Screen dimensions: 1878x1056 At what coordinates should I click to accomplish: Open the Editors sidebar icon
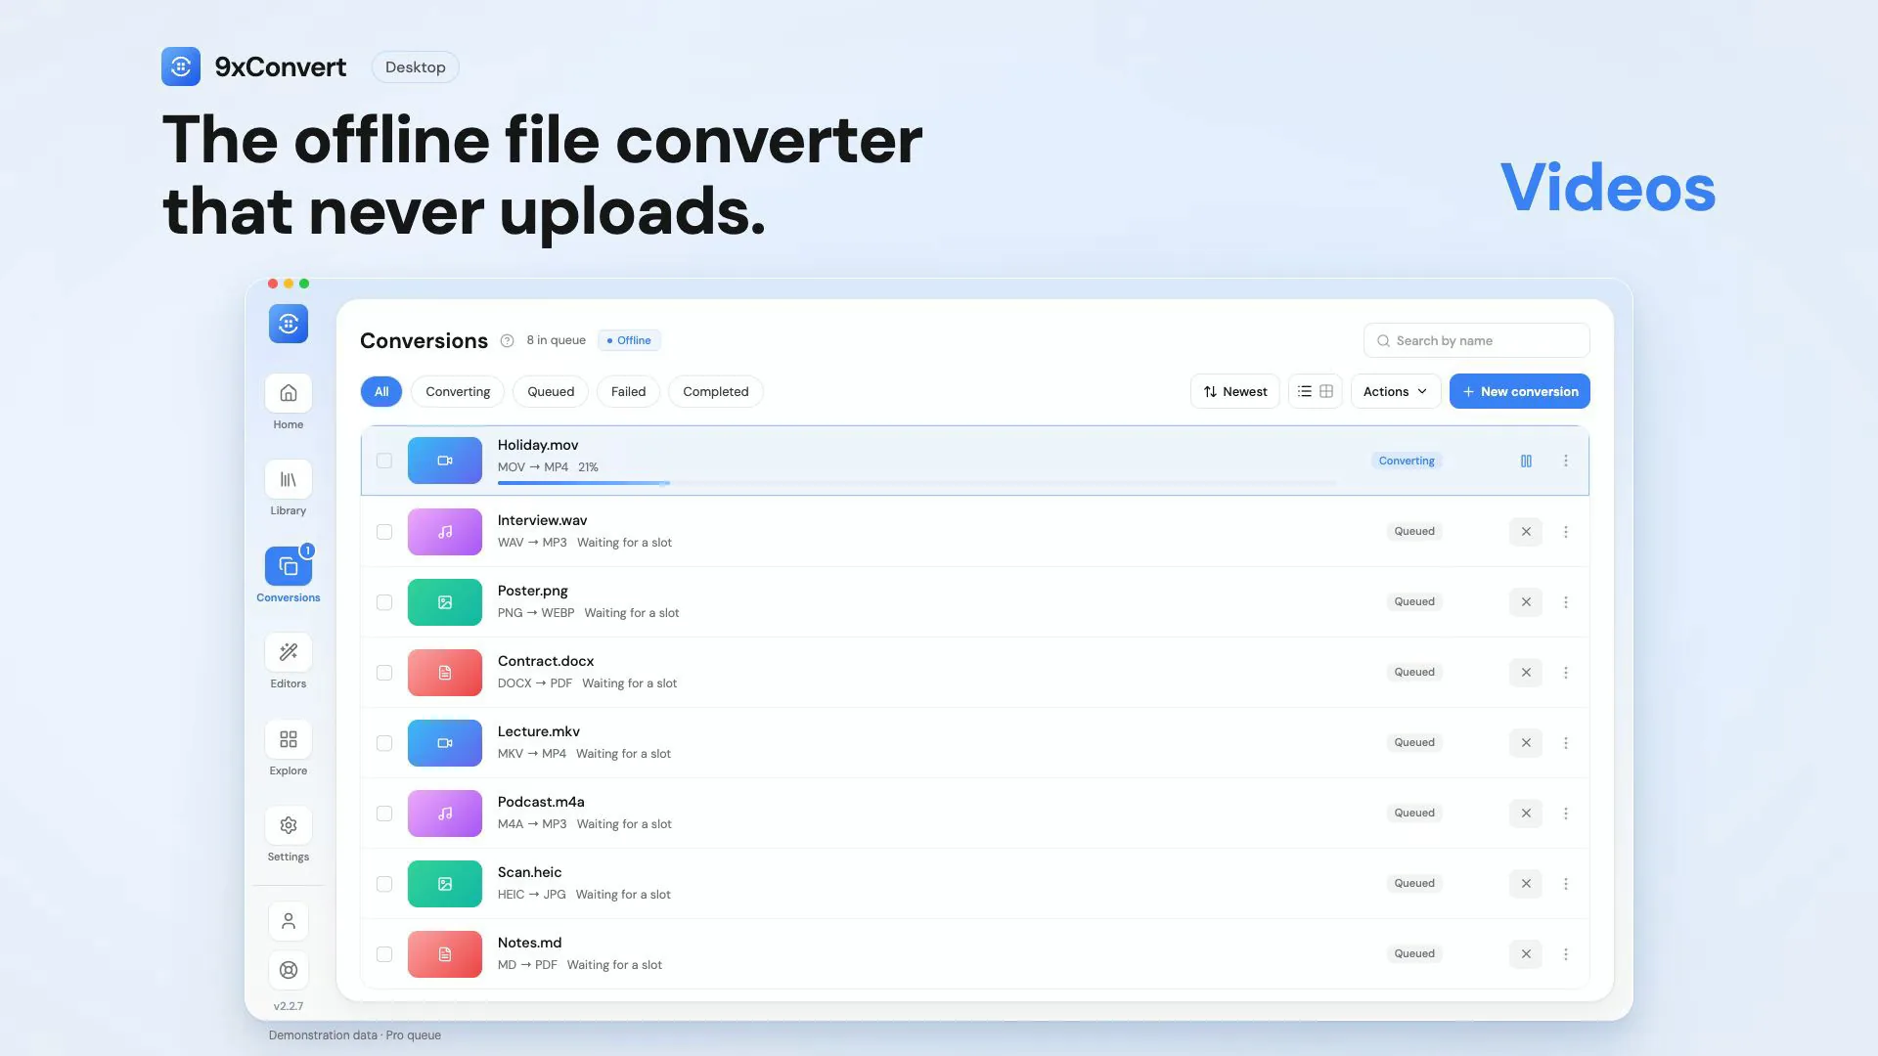[x=288, y=652]
